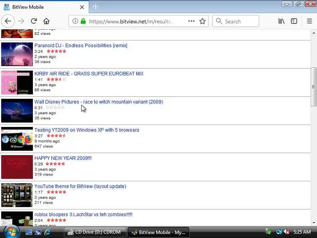Click into the Search box
317x238 pixels.
pos(236,21)
